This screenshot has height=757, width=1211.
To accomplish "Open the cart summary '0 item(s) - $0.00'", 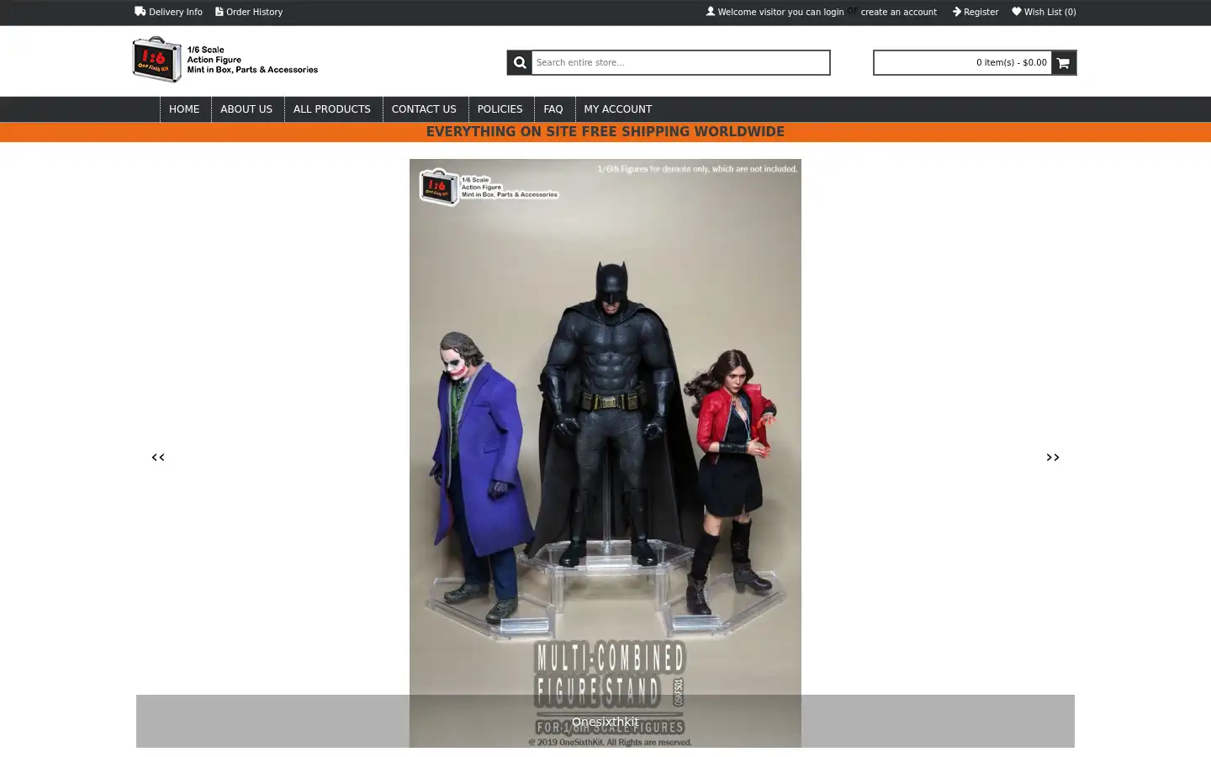I will [x=963, y=62].
